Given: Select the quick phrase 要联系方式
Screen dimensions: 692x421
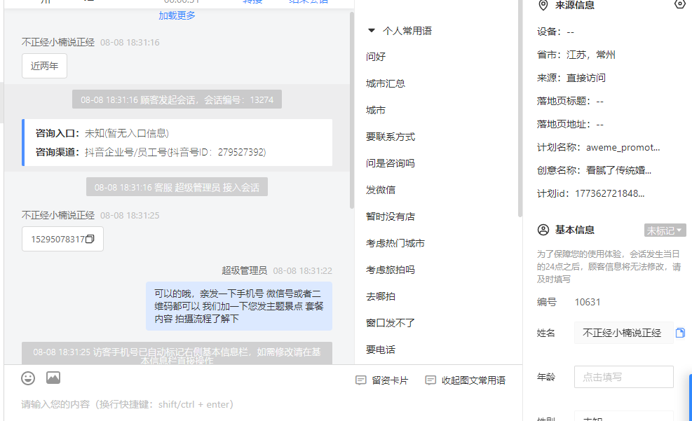Looking at the screenshot, I should [391, 137].
